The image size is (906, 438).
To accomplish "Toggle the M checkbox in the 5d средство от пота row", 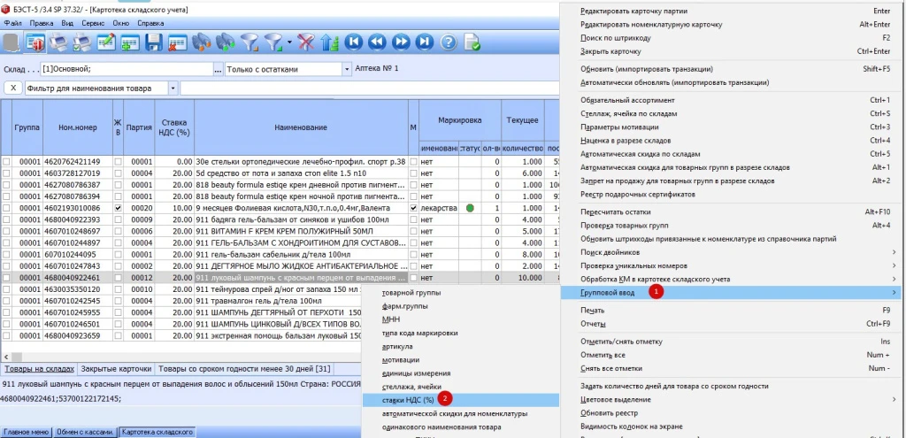I will 413,173.
